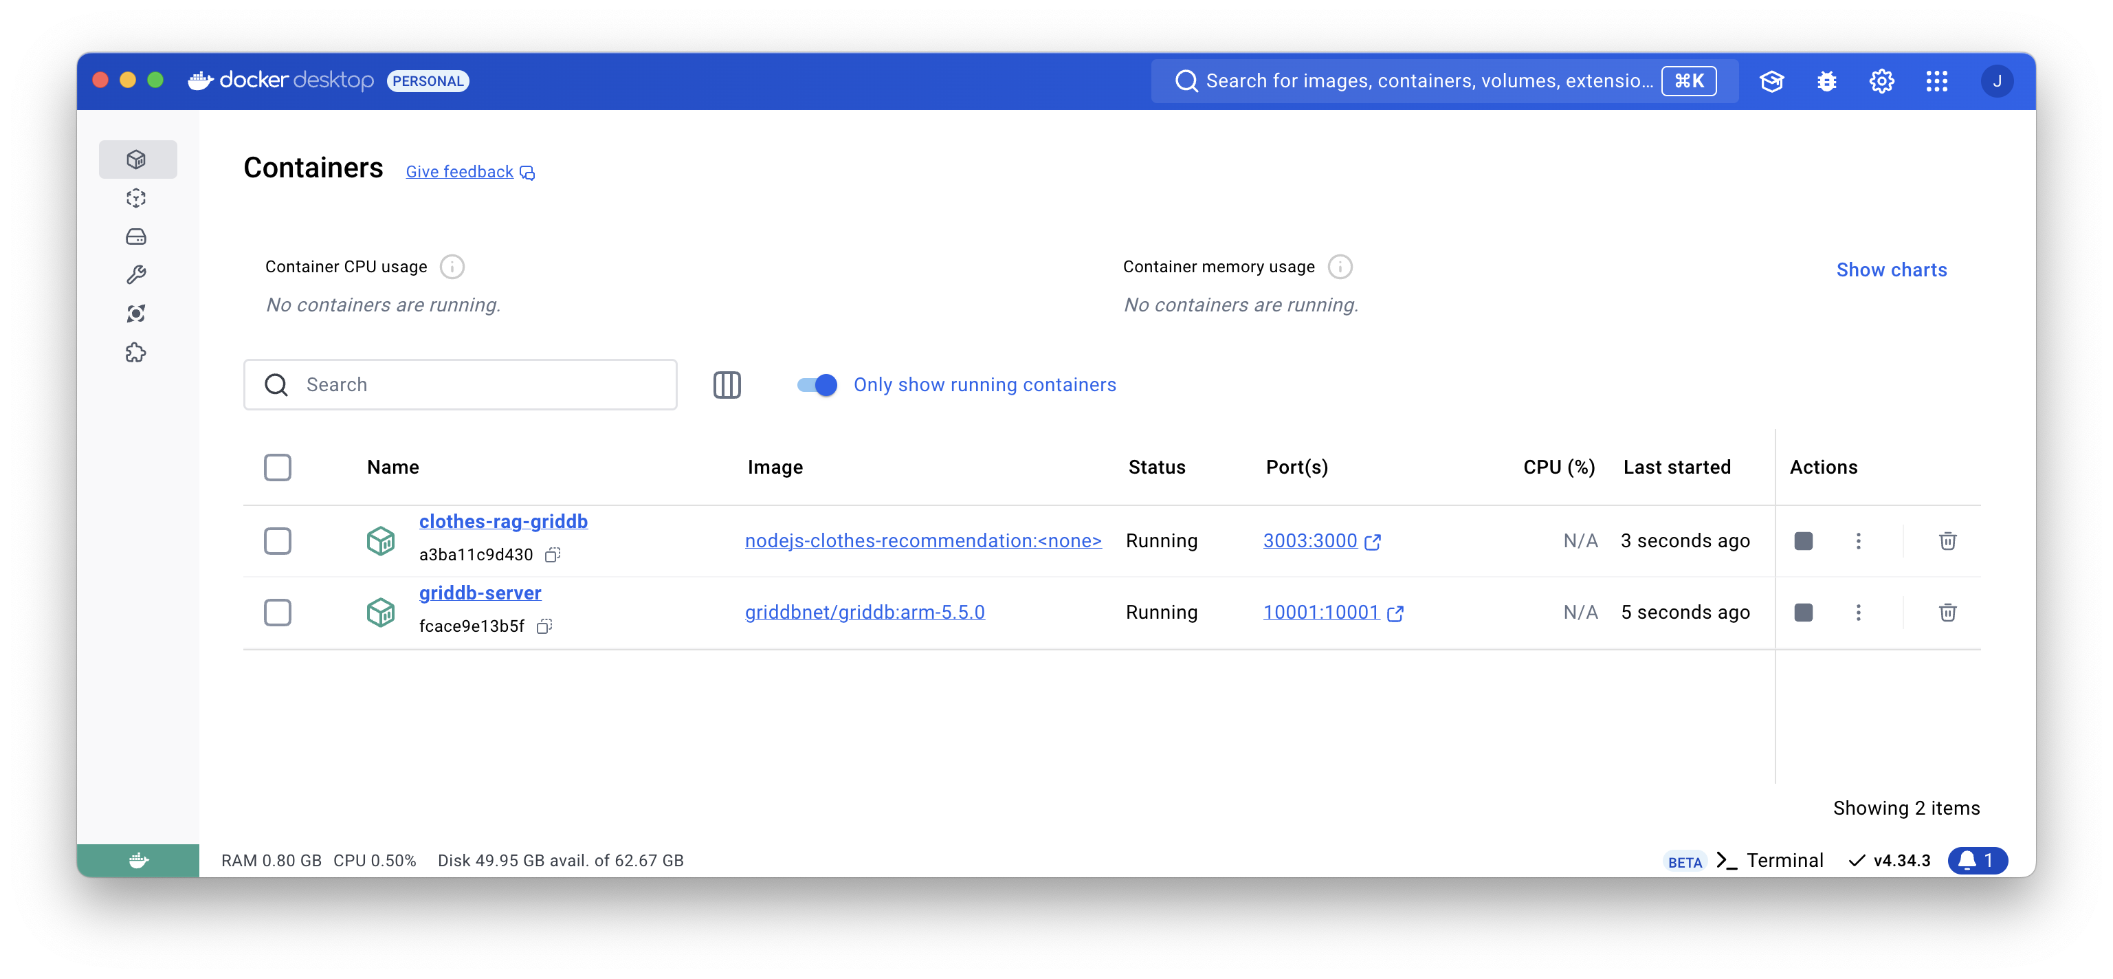
Task: Toggle Only show running containers switch
Action: click(x=817, y=385)
